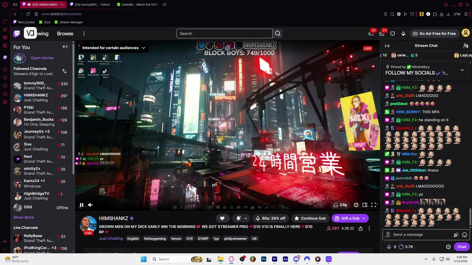Click the Twitch search magnifier button
This screenshot has width=472, height=265.
click(x=278, y=33)
